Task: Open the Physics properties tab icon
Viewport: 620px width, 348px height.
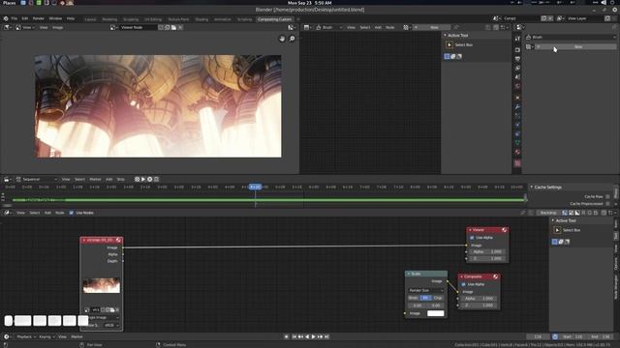Action: coord(517,125)
